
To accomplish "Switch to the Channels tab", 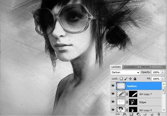I will pos(131,67).
